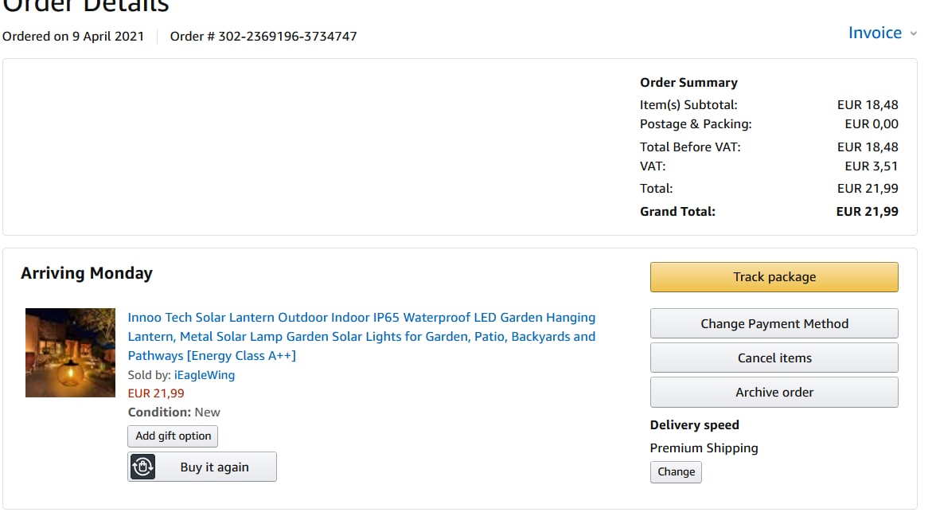Click the Add gift option button

[173, 436]
